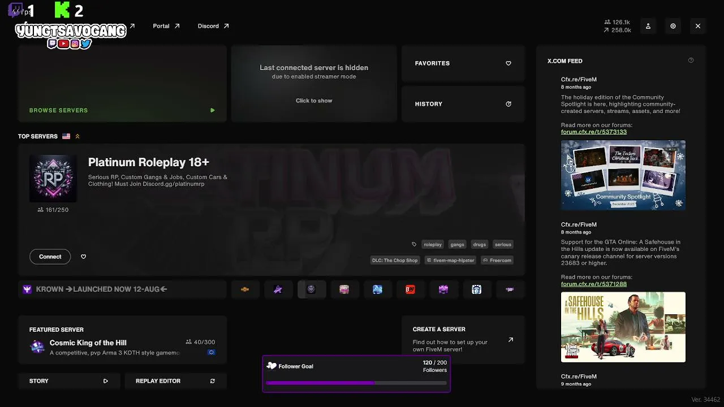Toggle the Top Servers collapse chevrons
The width and height of the screenshot is (724, 407).
point(77,136)
